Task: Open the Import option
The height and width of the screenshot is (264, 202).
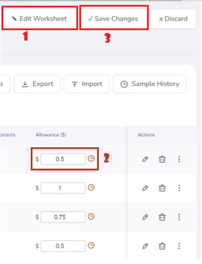Action: click(86, 84)
